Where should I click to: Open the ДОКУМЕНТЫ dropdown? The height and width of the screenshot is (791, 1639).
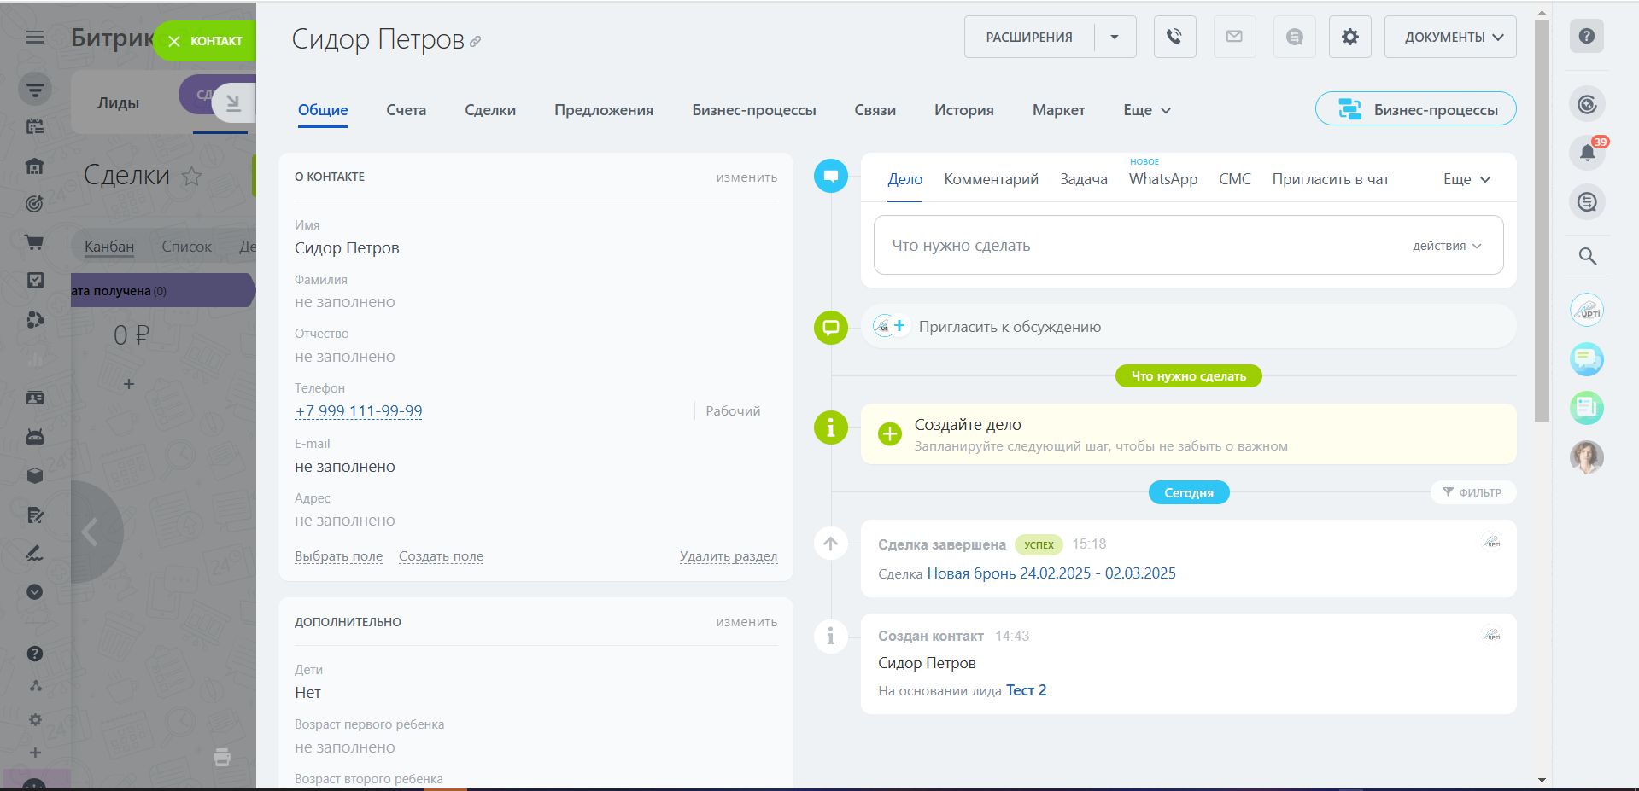(x=1449, y=37)
